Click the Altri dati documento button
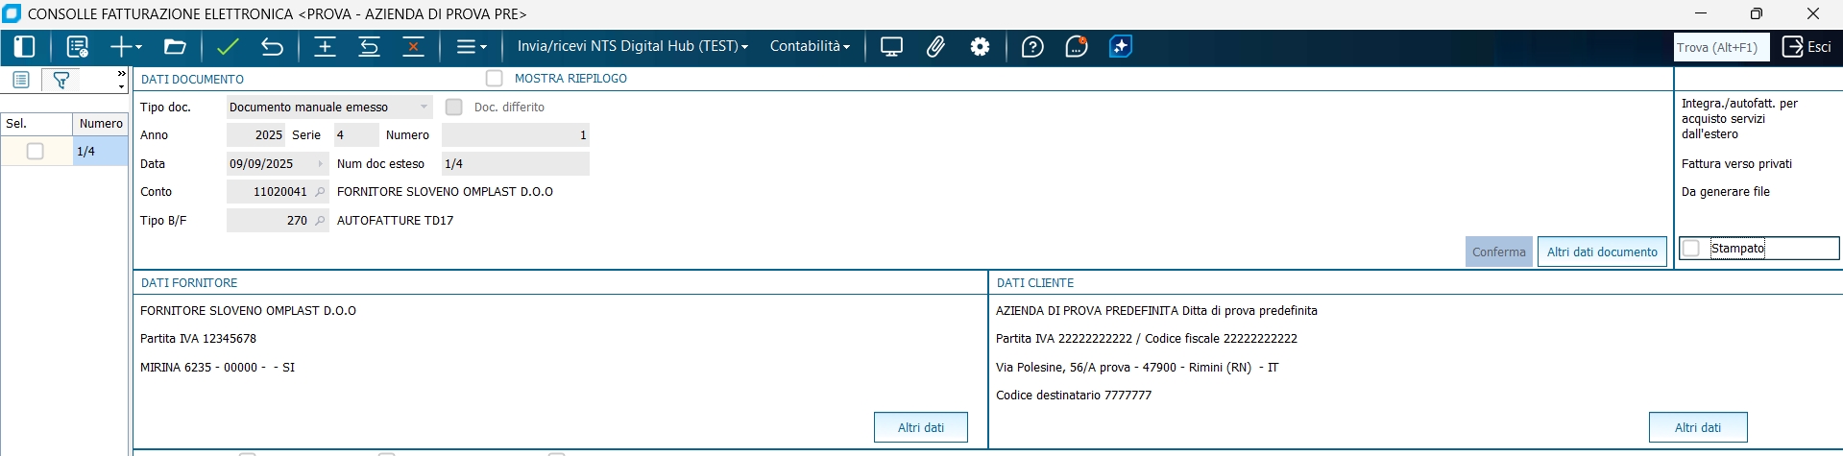 (1602, 252)
